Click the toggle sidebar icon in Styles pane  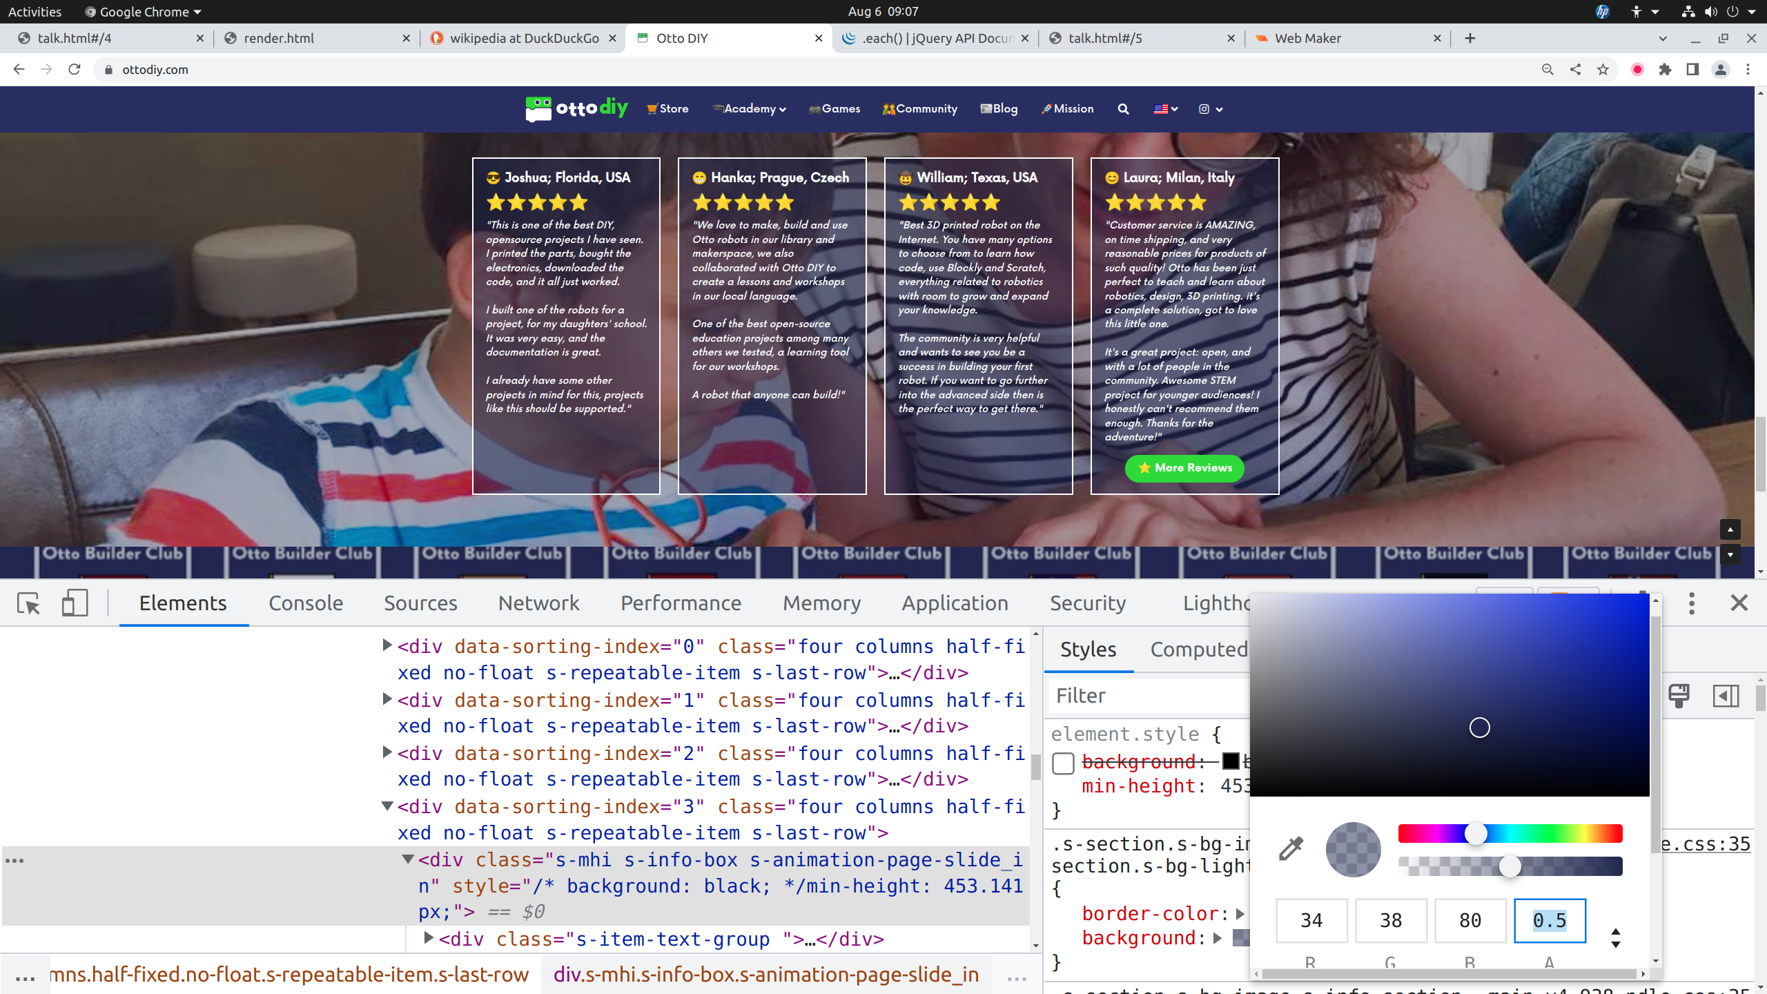click(1726, 696)
